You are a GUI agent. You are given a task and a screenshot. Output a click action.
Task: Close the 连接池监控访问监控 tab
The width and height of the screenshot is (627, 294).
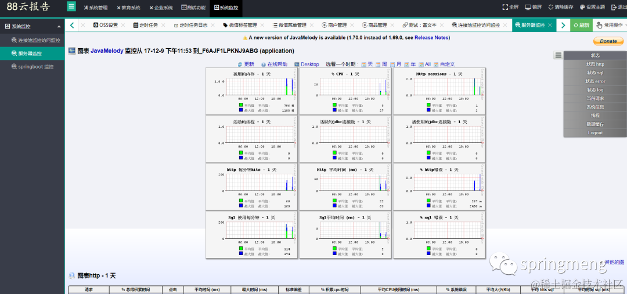[505, 25]
